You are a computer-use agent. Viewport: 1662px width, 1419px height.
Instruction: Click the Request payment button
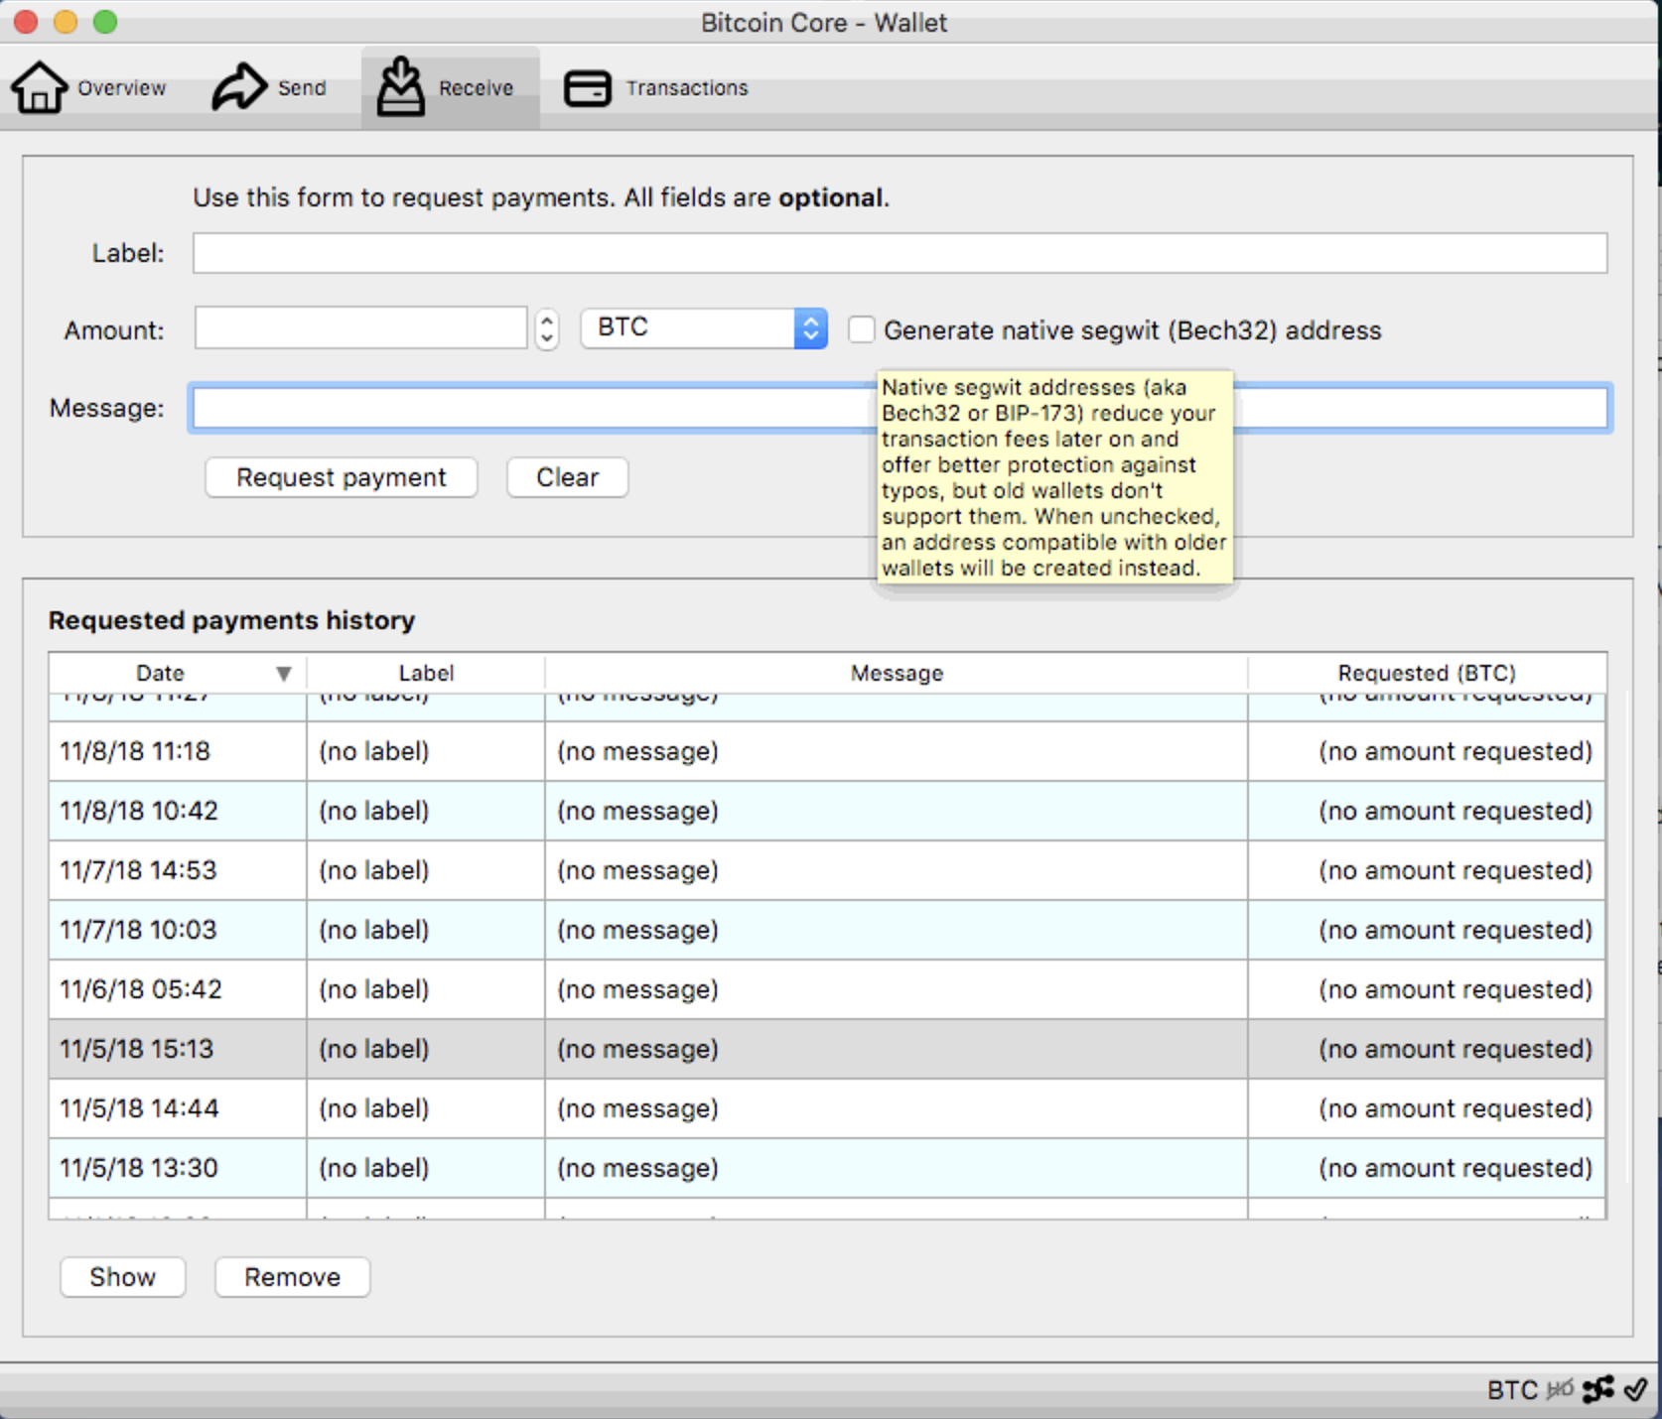(342, 477)
